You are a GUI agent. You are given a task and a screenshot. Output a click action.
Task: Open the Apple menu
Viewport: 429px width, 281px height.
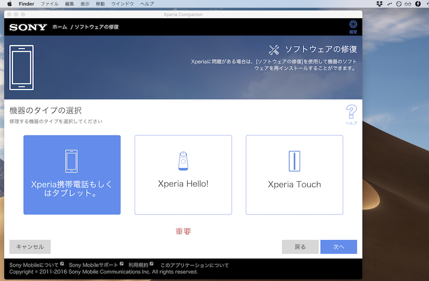9,4
